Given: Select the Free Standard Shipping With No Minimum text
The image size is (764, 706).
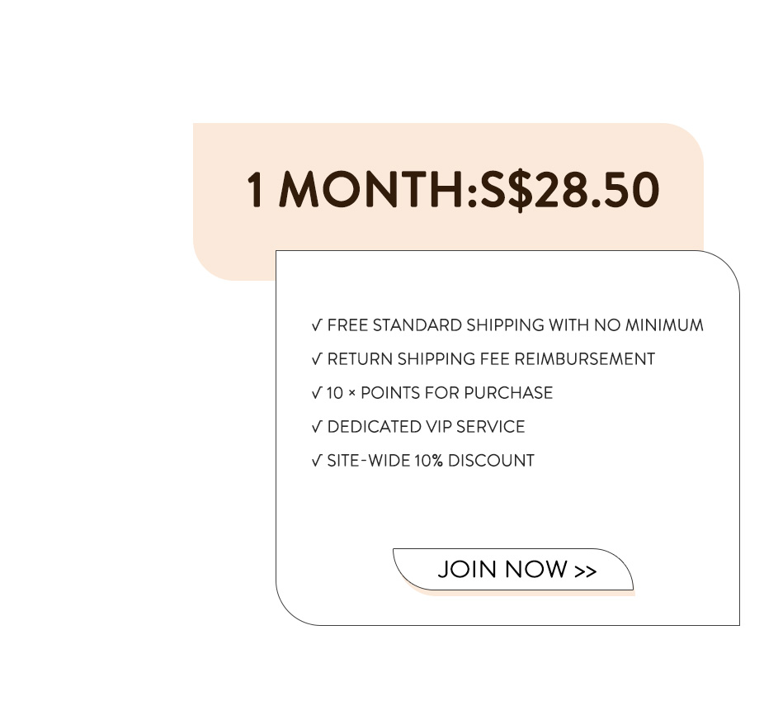Looking at the screenshot, I should coord(515,325).
